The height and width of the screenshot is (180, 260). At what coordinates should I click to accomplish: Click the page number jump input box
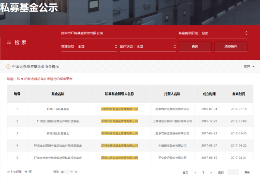[x=233, y=172]
